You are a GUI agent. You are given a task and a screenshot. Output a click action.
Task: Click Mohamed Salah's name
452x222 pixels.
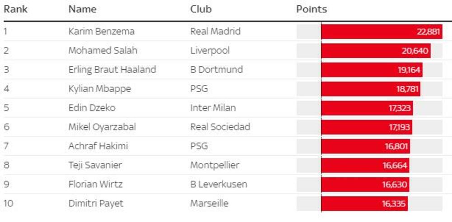click(103, 51)
